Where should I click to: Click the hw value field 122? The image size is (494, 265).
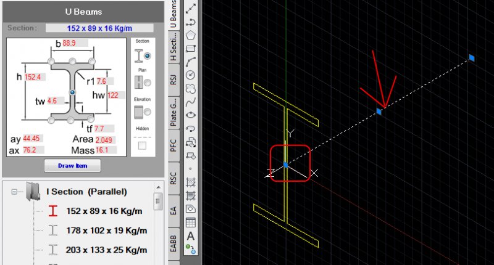[116, 96]
